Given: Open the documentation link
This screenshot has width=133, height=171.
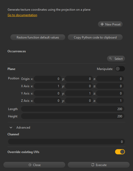Looking at the screenshot, I should 22,15.
